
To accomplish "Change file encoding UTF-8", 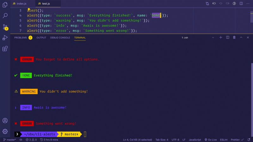I will pyautogui.click(x=175, y=139).
